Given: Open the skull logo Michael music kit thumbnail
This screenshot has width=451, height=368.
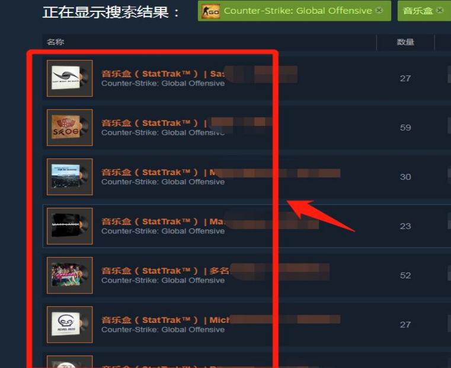Looking at the screenshot, I should point(69,325).
